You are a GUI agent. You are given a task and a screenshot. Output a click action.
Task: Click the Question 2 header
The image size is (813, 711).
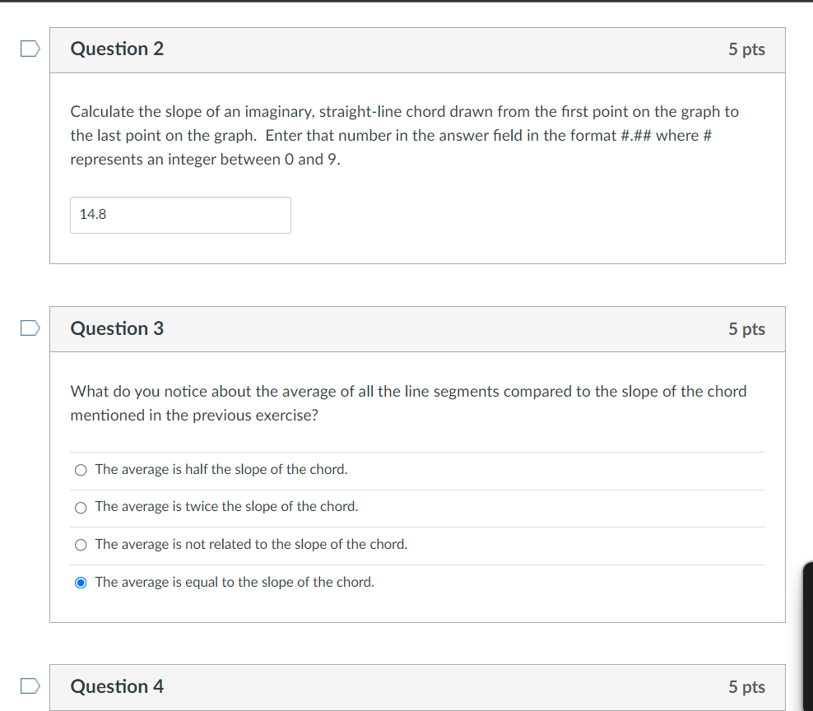[117, 49]
